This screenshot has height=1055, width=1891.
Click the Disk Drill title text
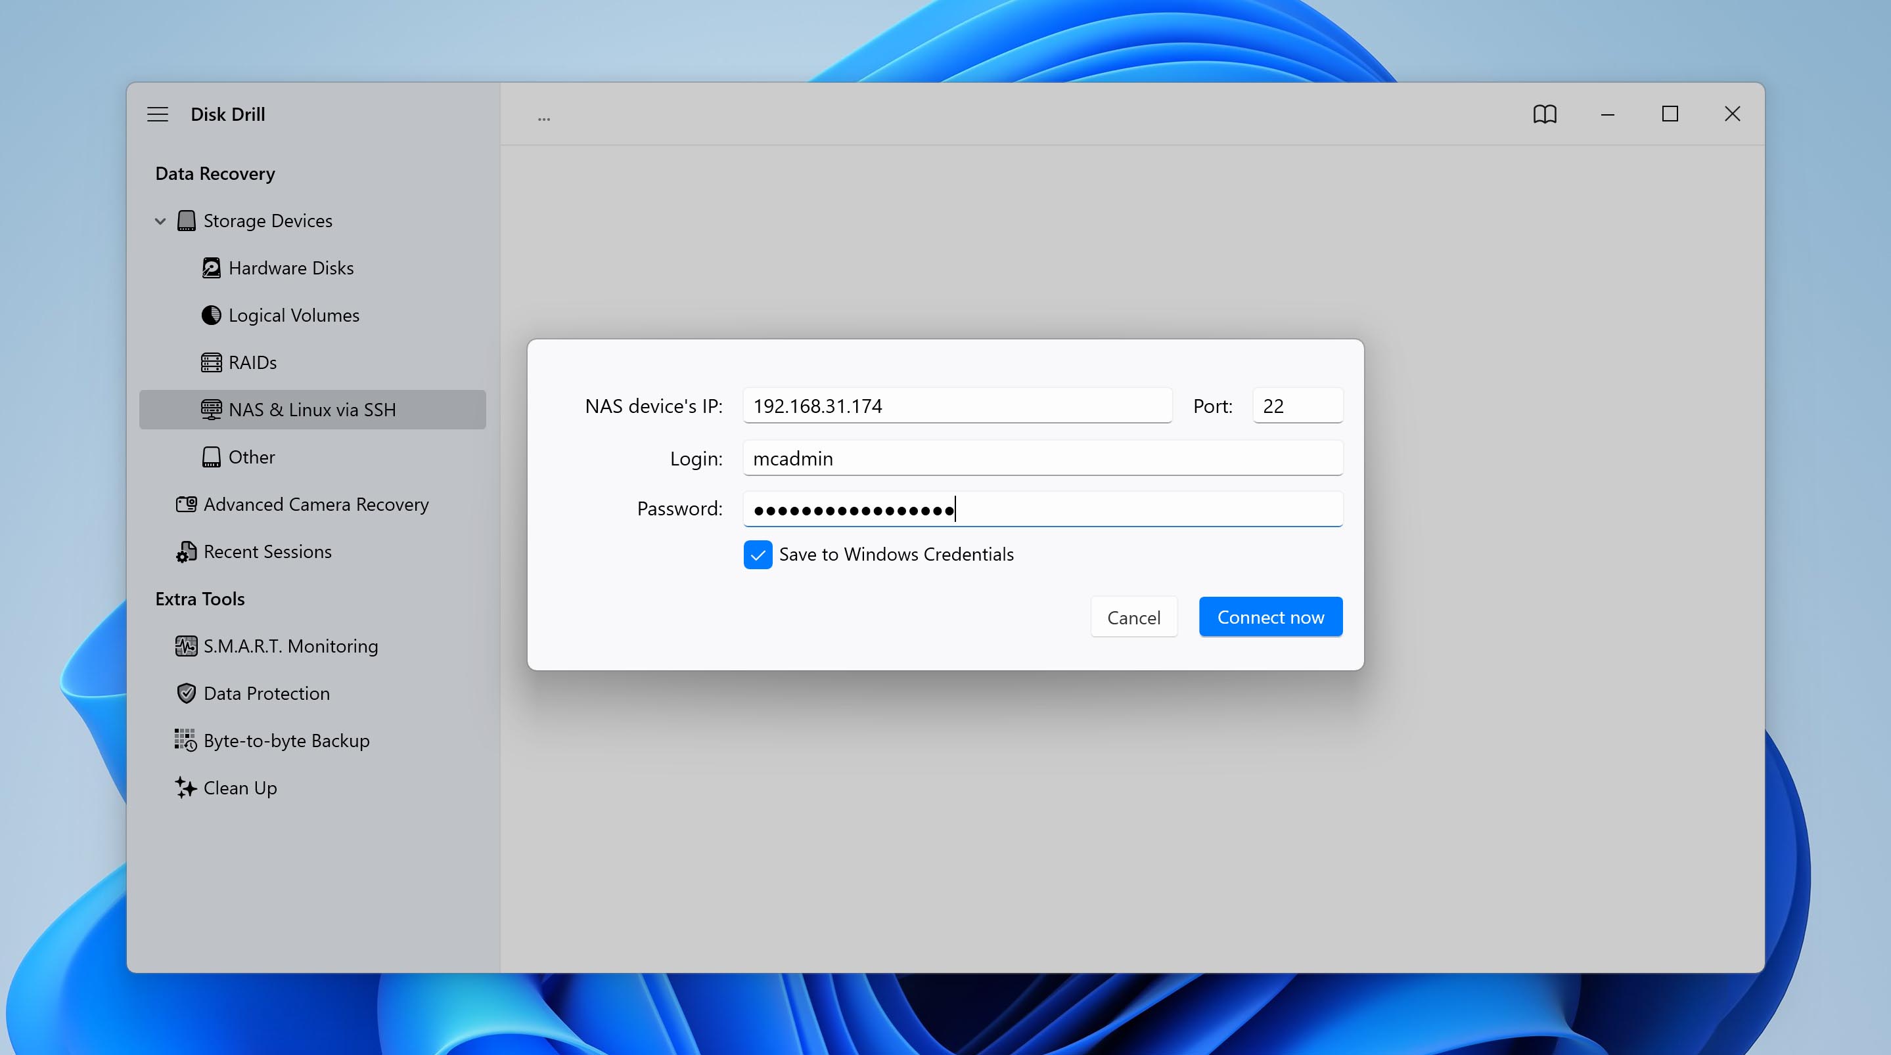(x=227, y=114)
